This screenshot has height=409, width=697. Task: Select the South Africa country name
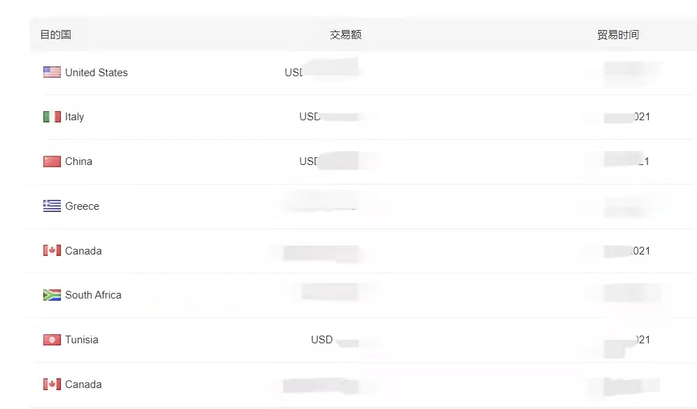click(93, 295)
